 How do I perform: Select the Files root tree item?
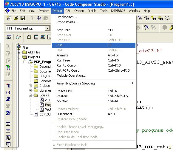tap(25, 47)
